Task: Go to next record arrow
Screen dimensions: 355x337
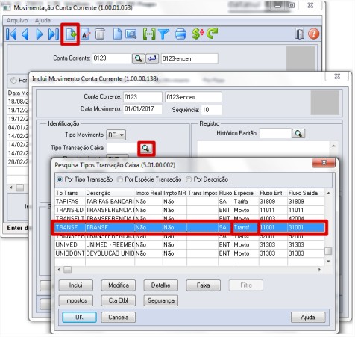Action: click(40, 34)
